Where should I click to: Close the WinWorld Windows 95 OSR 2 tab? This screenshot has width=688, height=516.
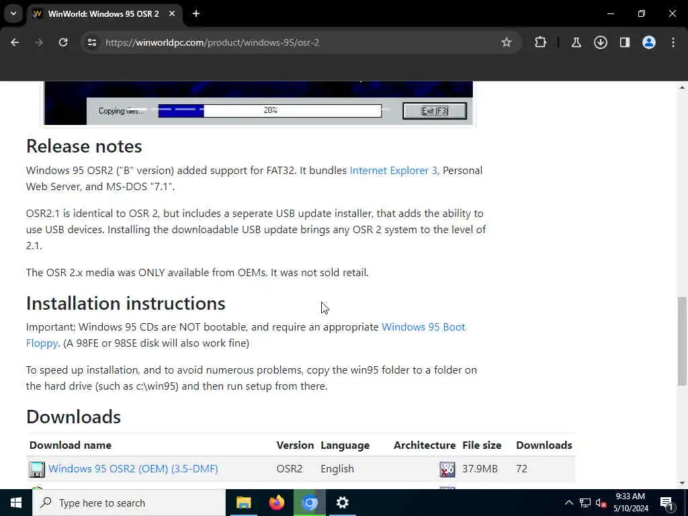[172, 13]
